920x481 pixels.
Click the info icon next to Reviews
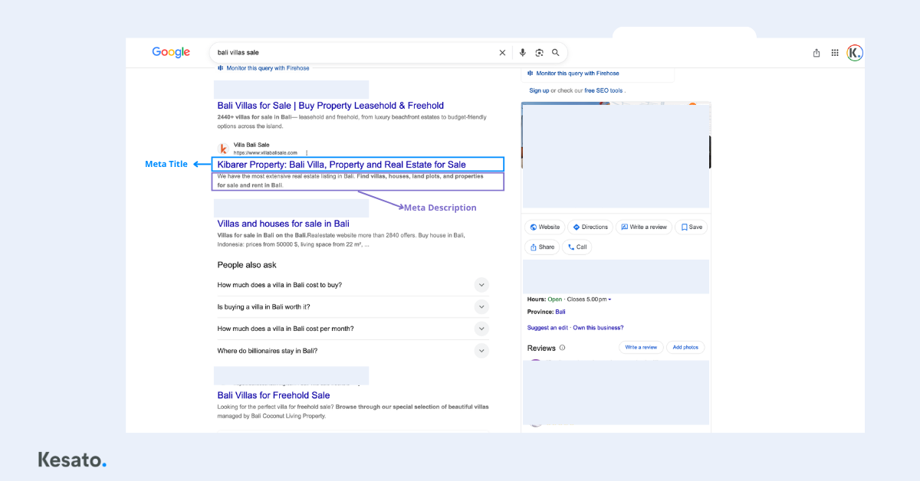(562, 348)
